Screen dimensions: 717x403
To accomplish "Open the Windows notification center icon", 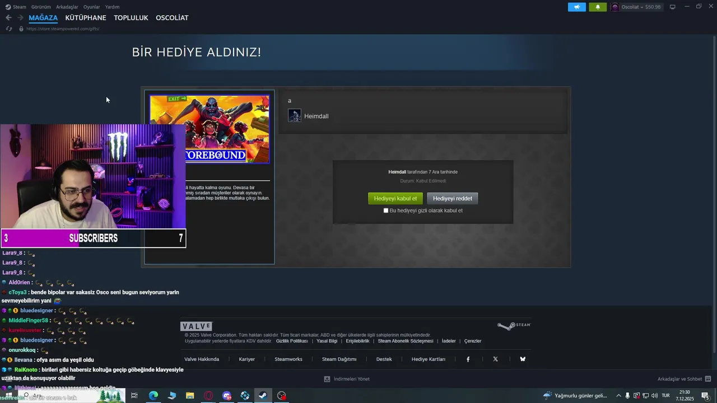I will tap(705, 396).
